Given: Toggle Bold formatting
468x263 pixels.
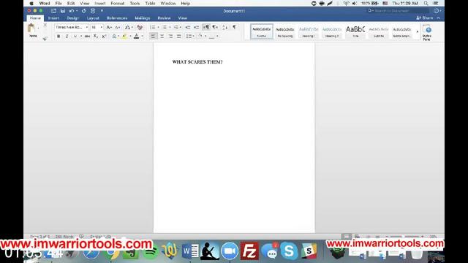Looking at the screenshot, I should click(x=58, y=37).
